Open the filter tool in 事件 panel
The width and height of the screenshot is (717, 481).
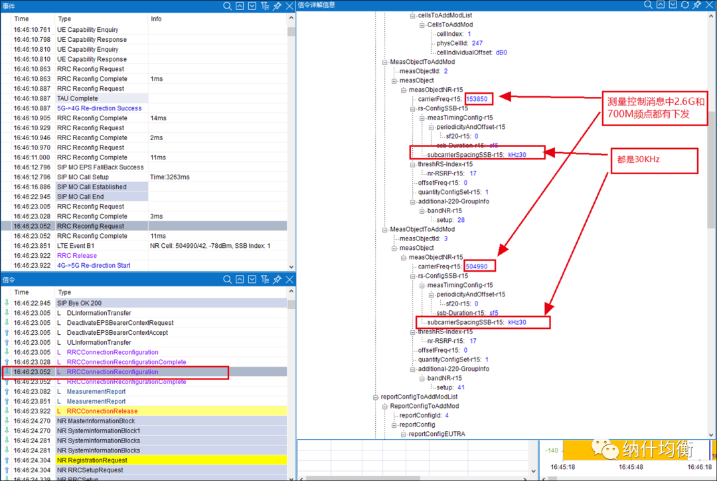(265, 6)
